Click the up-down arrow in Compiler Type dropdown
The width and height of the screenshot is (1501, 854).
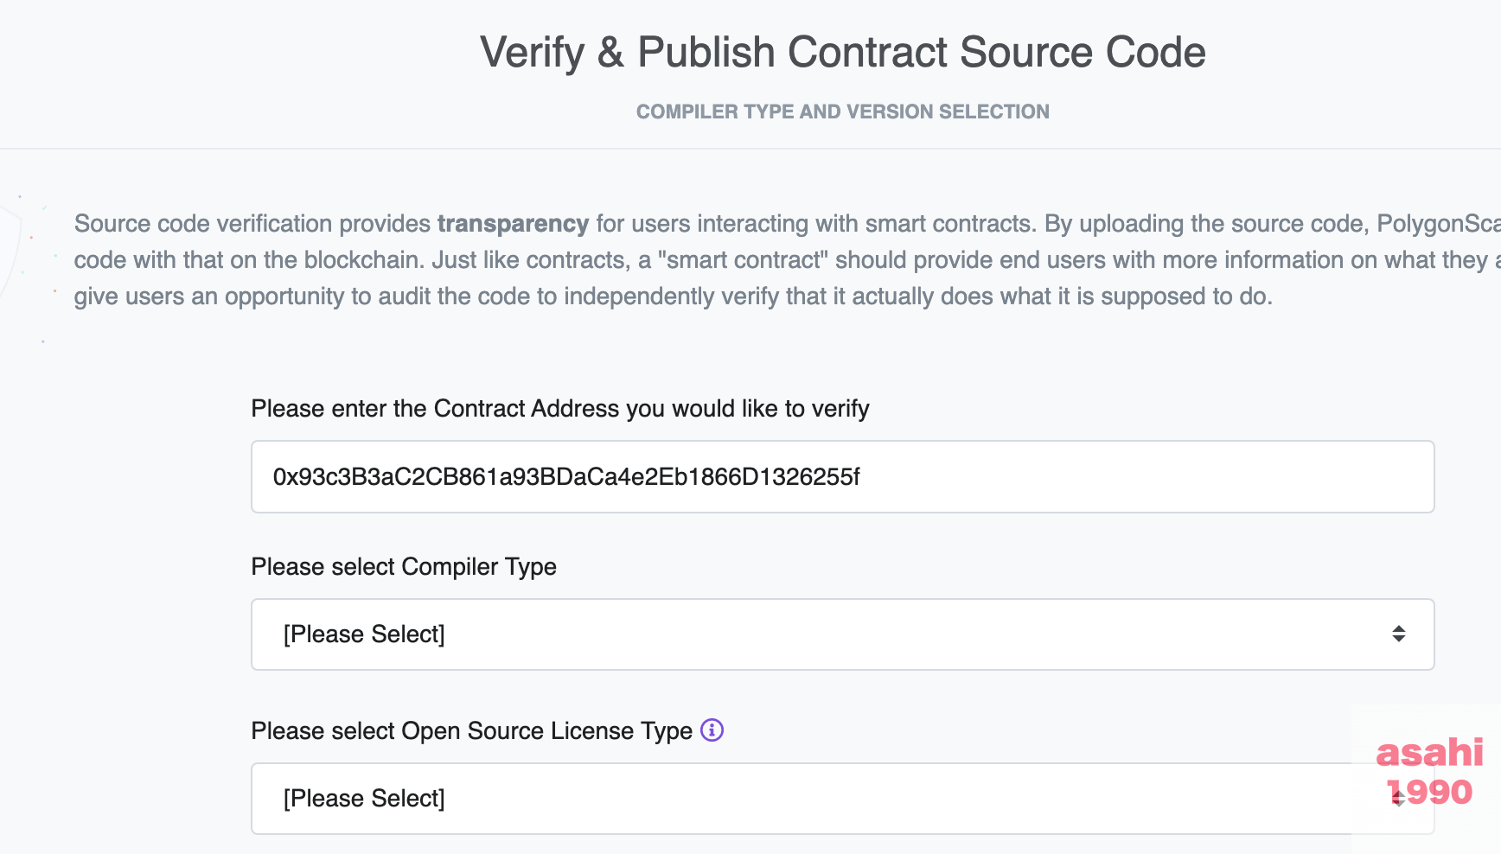1398,634
